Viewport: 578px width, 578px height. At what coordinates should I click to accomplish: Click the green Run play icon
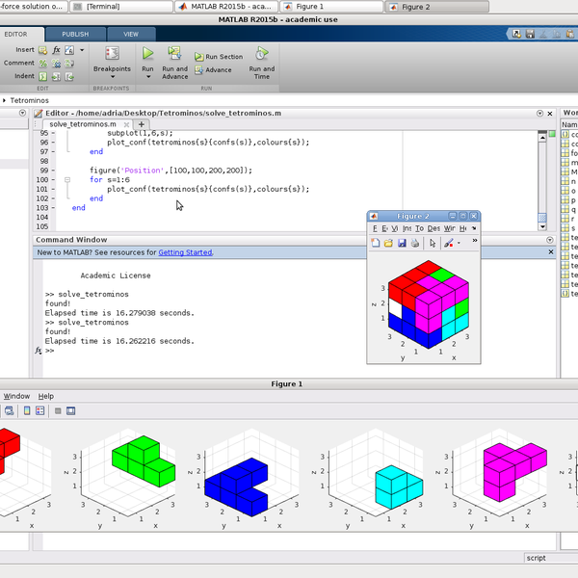click(147, 53)
